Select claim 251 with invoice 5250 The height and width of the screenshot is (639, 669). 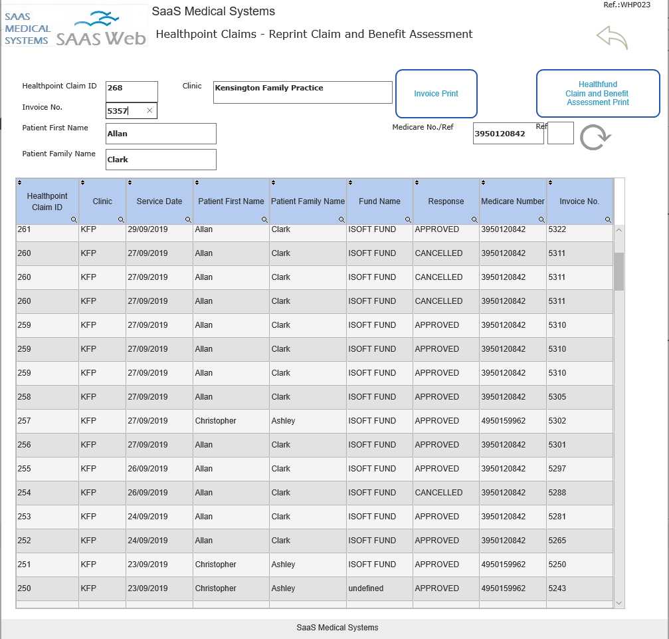pyautogui.click(x=314, y=565)
